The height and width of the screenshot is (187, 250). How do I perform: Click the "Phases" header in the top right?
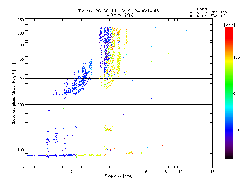(x=202, y=9)
